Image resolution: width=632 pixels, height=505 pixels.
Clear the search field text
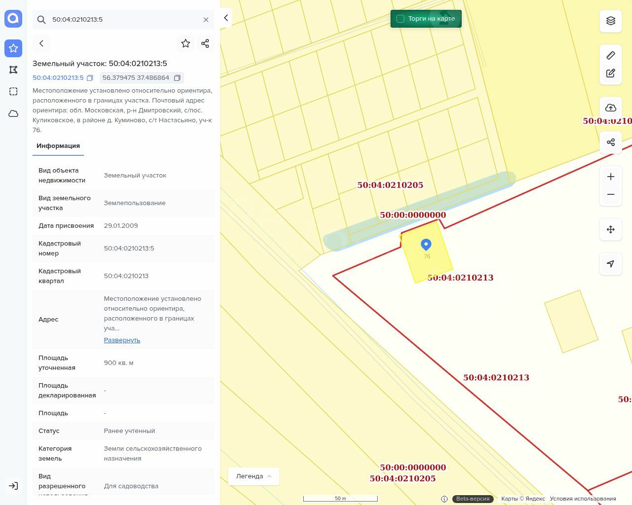click(206, 20)
